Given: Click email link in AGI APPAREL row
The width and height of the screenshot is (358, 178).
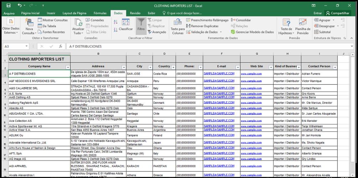Looking at the screenshot, I should [219, 166].
